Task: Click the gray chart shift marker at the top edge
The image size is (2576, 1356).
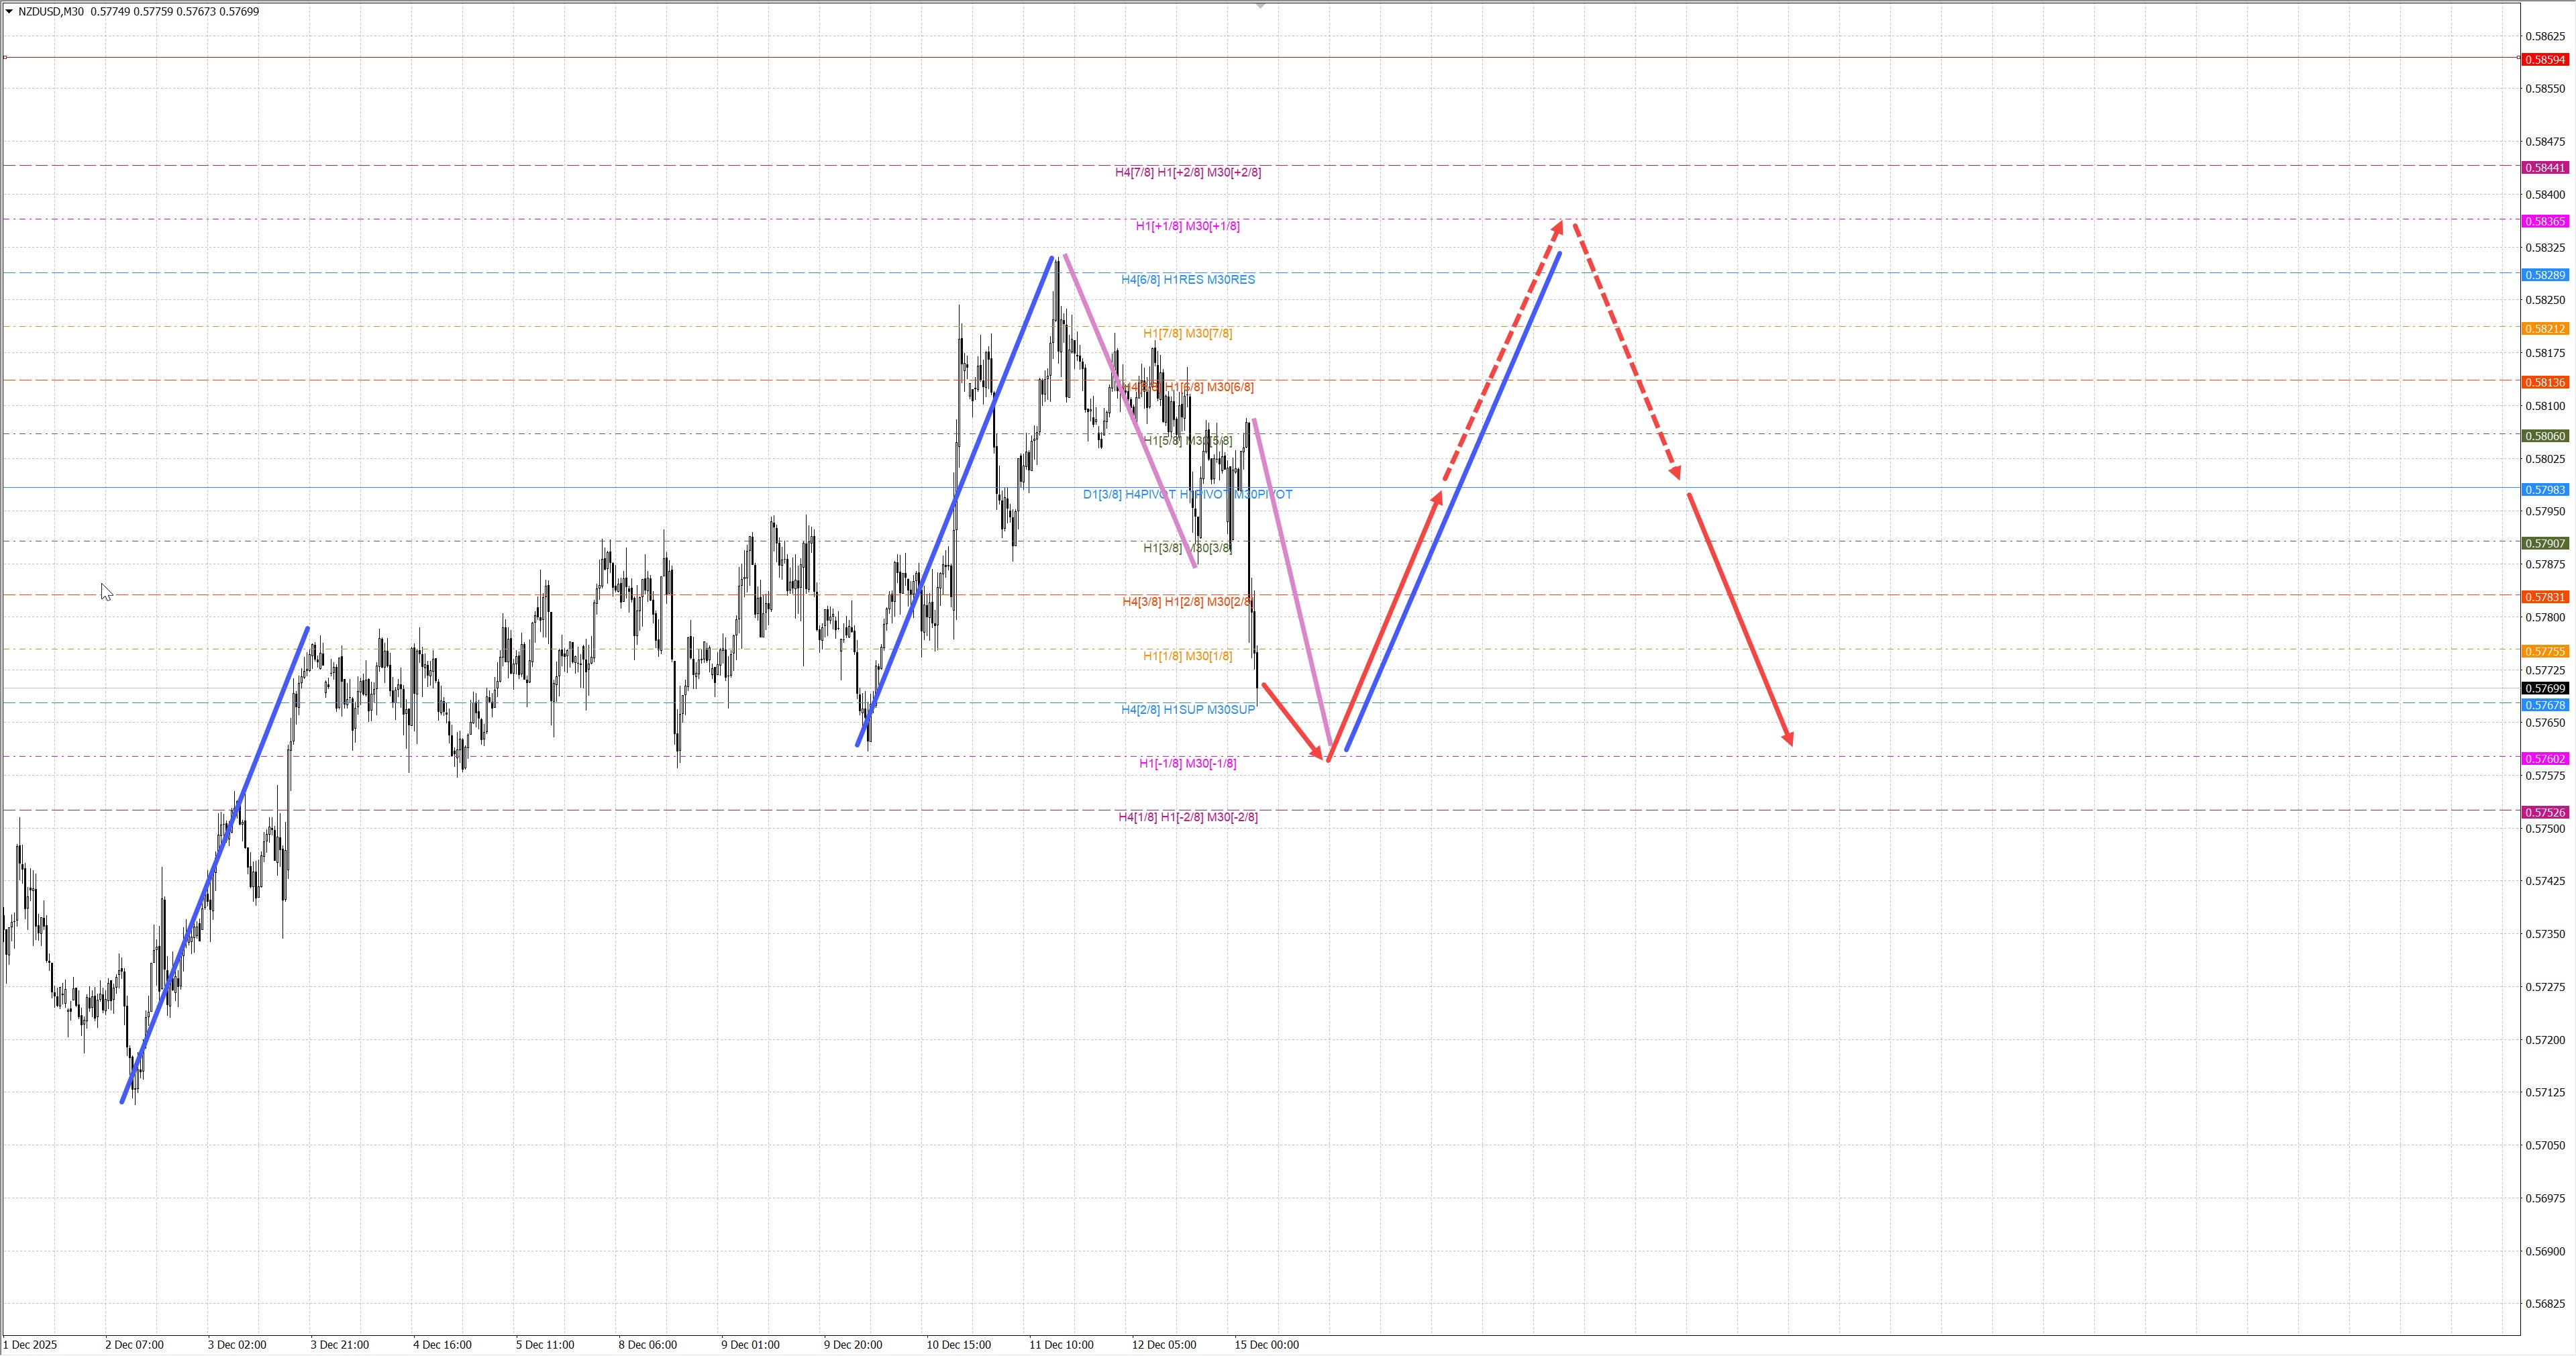Action: [x=1261, y=6]
